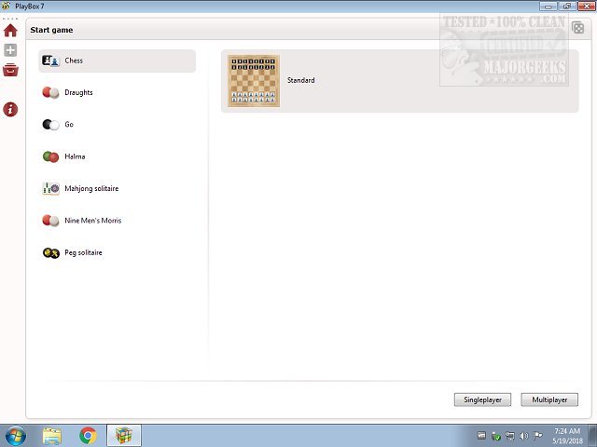This screenshot has width=597, height=447.
Task: Click the Draughts red and white icon
Action: [x=50, y=92]
